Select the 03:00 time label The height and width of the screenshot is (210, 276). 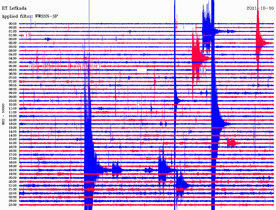(x=13, y=47)
